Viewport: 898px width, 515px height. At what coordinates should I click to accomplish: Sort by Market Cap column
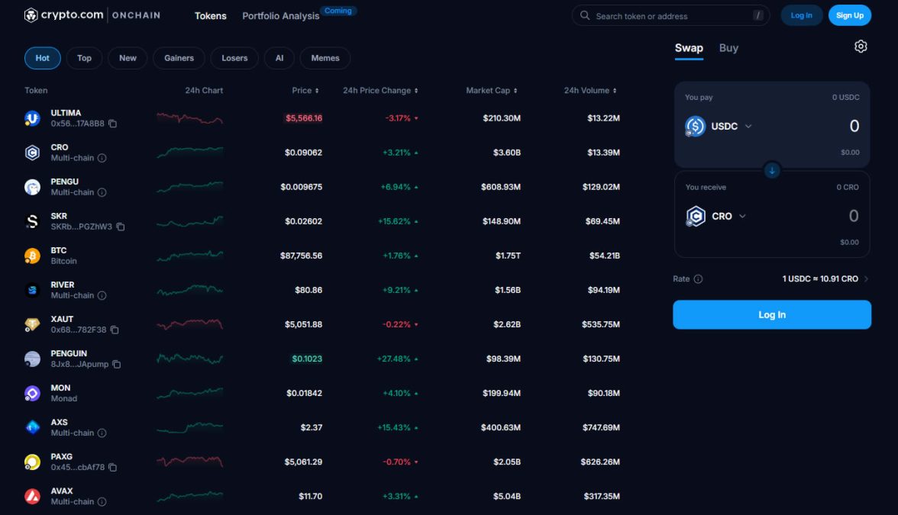(x=492, y=90)
